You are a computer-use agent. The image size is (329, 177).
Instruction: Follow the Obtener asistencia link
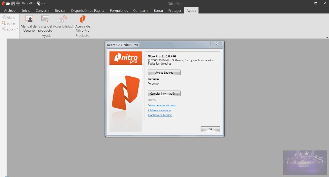160,110
